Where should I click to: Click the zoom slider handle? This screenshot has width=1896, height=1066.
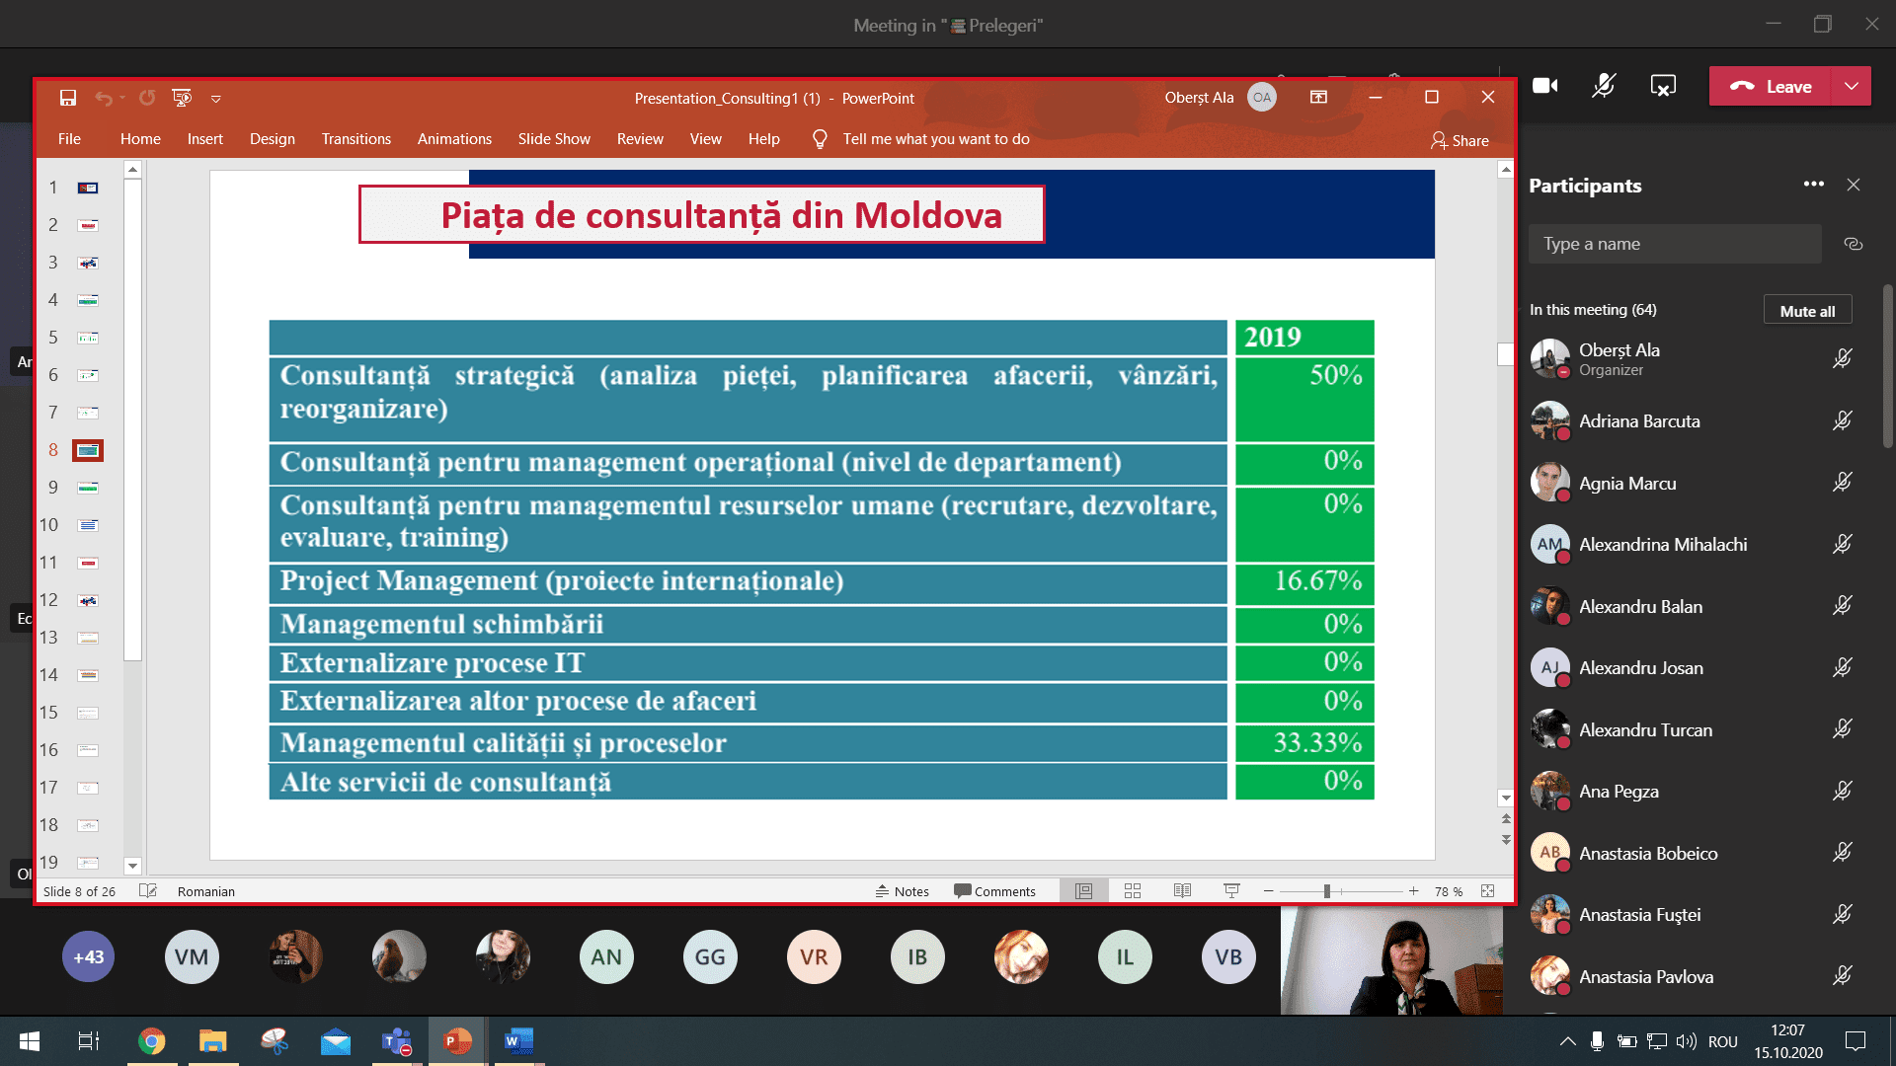[x=1327, y=891]
